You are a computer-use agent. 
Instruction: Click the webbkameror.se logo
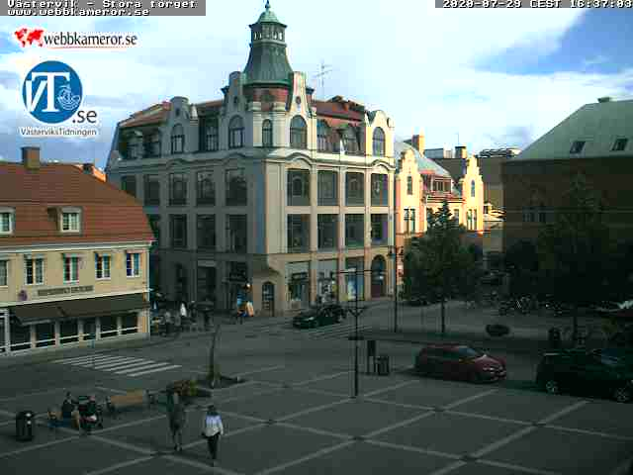[x=76, y=39]
